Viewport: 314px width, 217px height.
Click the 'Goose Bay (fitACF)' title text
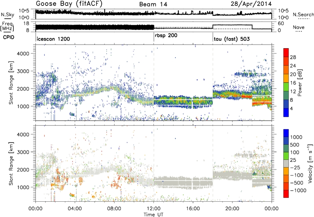69,4
